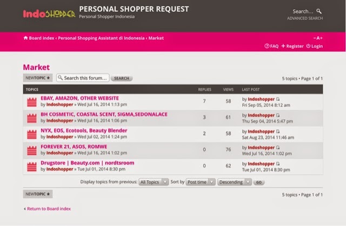Open topic EBAY, AMAZON, OTHER WEBSITE
Image resolution: width=346 pixels, height=226 pixels.
point(79,98)
